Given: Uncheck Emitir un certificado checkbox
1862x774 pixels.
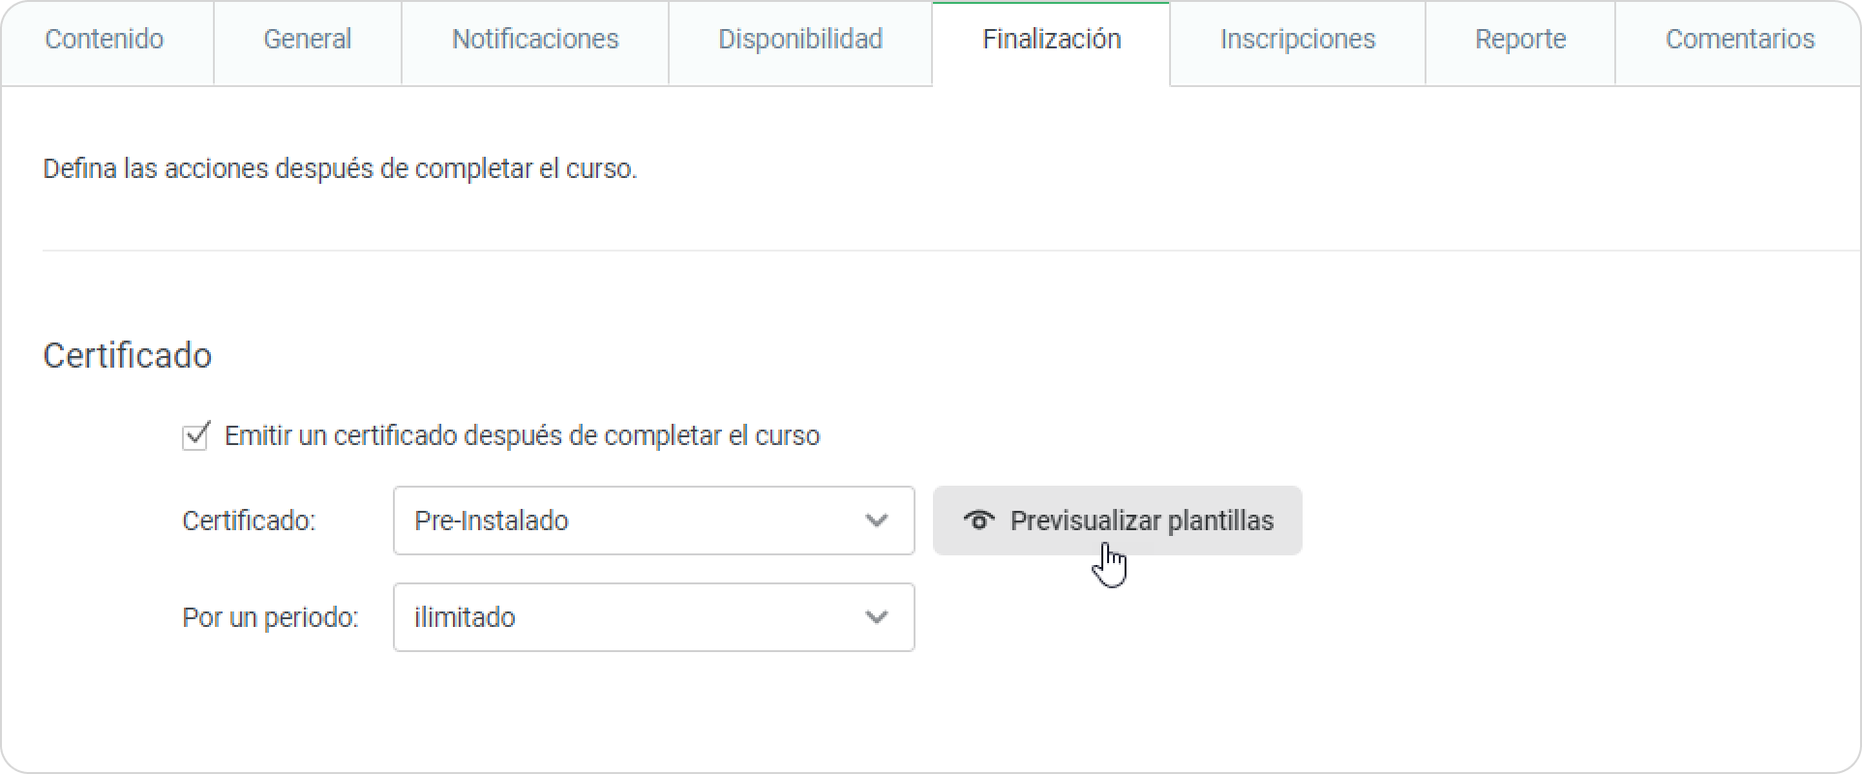Looking at the screenshot, I should coord(195,436).
